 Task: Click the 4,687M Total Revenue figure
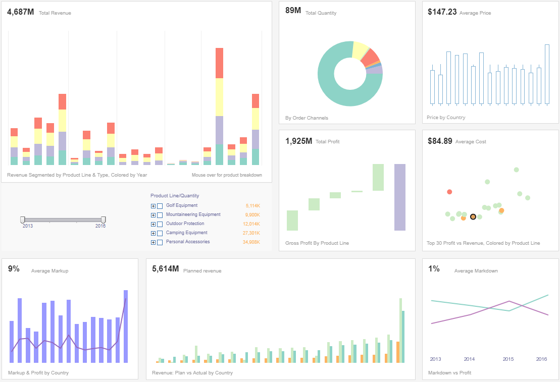20,12
